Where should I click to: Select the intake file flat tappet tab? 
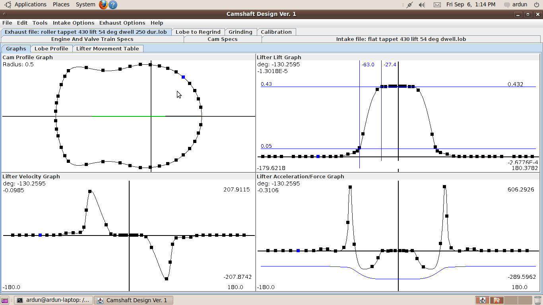click(401, 39)
